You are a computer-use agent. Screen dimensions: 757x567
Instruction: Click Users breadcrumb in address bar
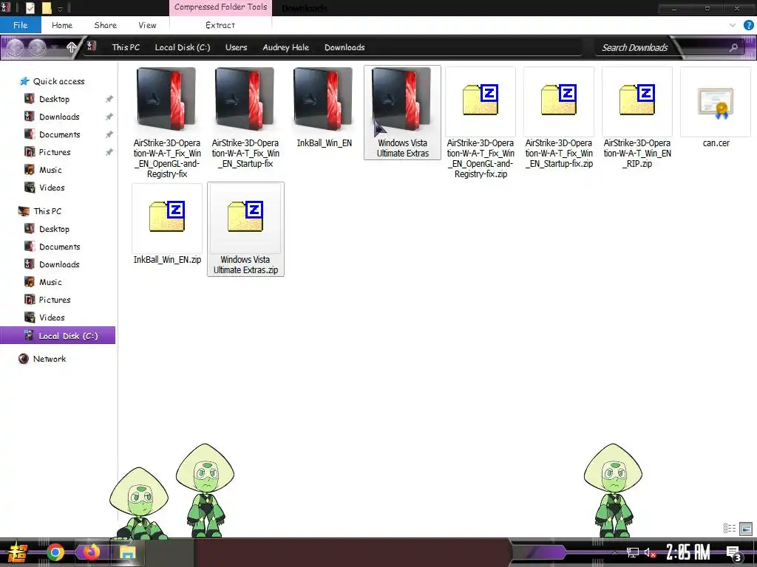tap(236, 47)
